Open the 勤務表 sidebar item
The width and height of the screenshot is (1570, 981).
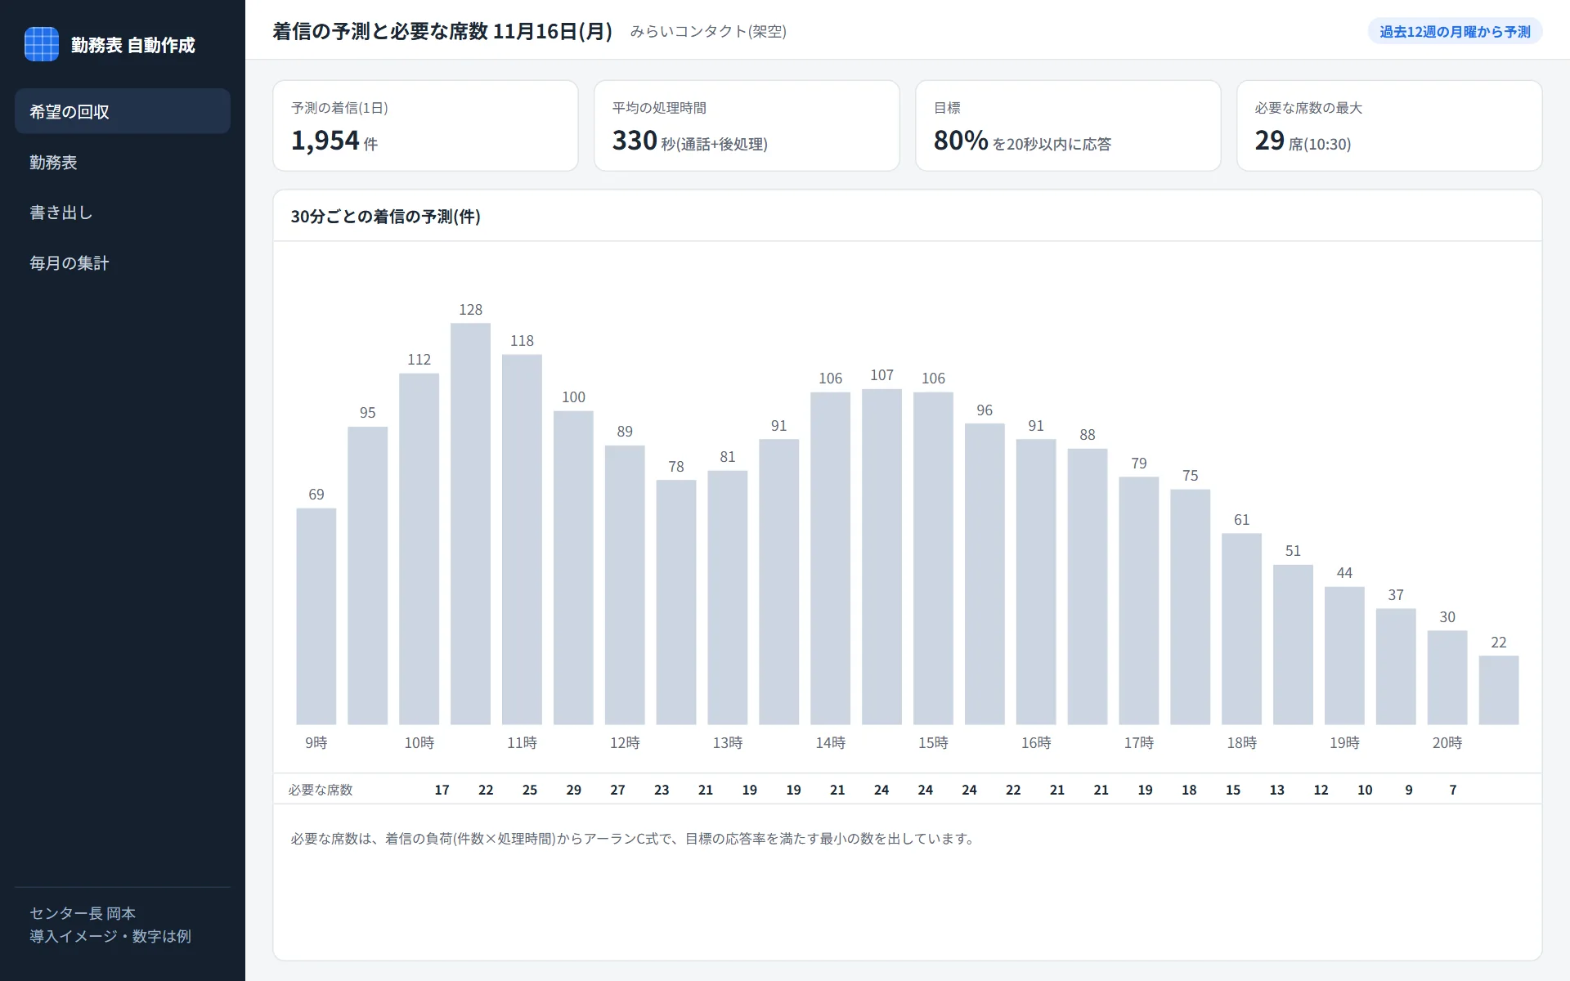pos(123,162)
